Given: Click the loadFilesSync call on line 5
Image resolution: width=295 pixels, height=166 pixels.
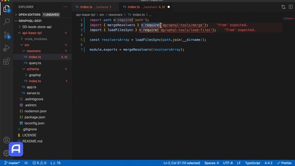Looking at the screenshot, I should [x=148, y=40].
